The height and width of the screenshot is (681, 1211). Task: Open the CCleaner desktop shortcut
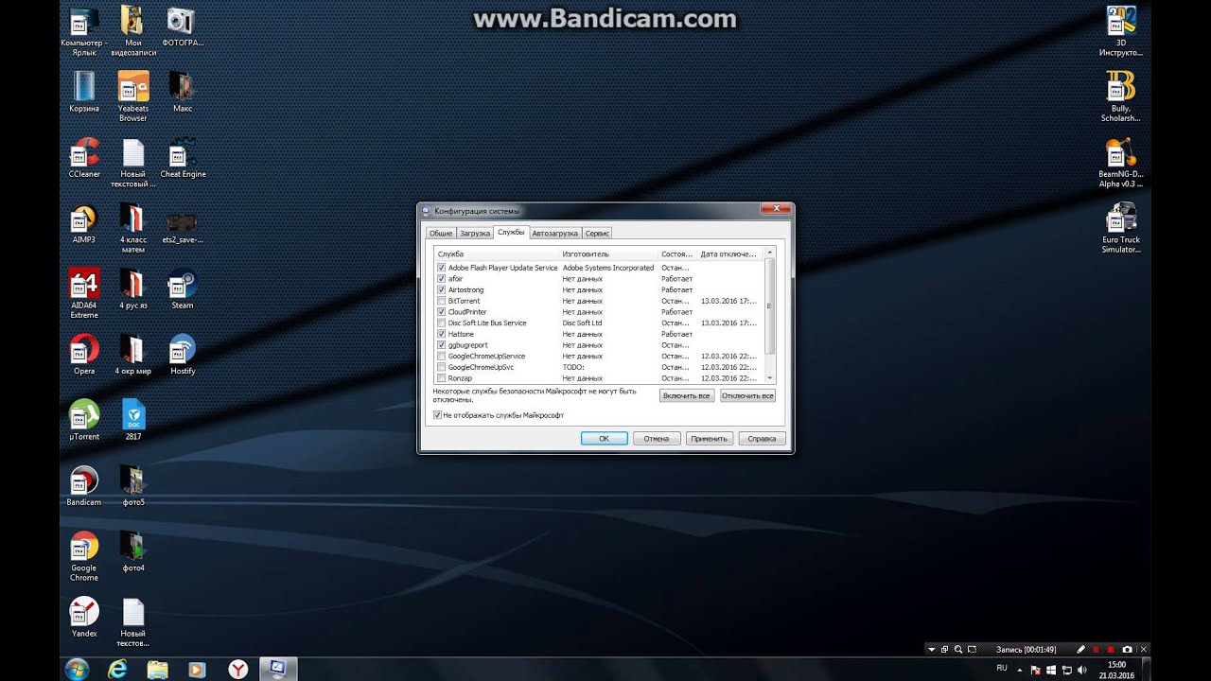pos(84,158)
